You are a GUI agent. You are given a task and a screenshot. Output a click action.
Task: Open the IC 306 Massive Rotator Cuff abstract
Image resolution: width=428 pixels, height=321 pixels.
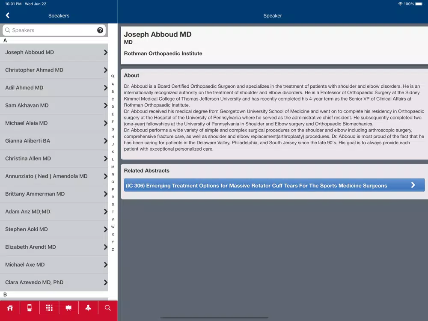274,185
